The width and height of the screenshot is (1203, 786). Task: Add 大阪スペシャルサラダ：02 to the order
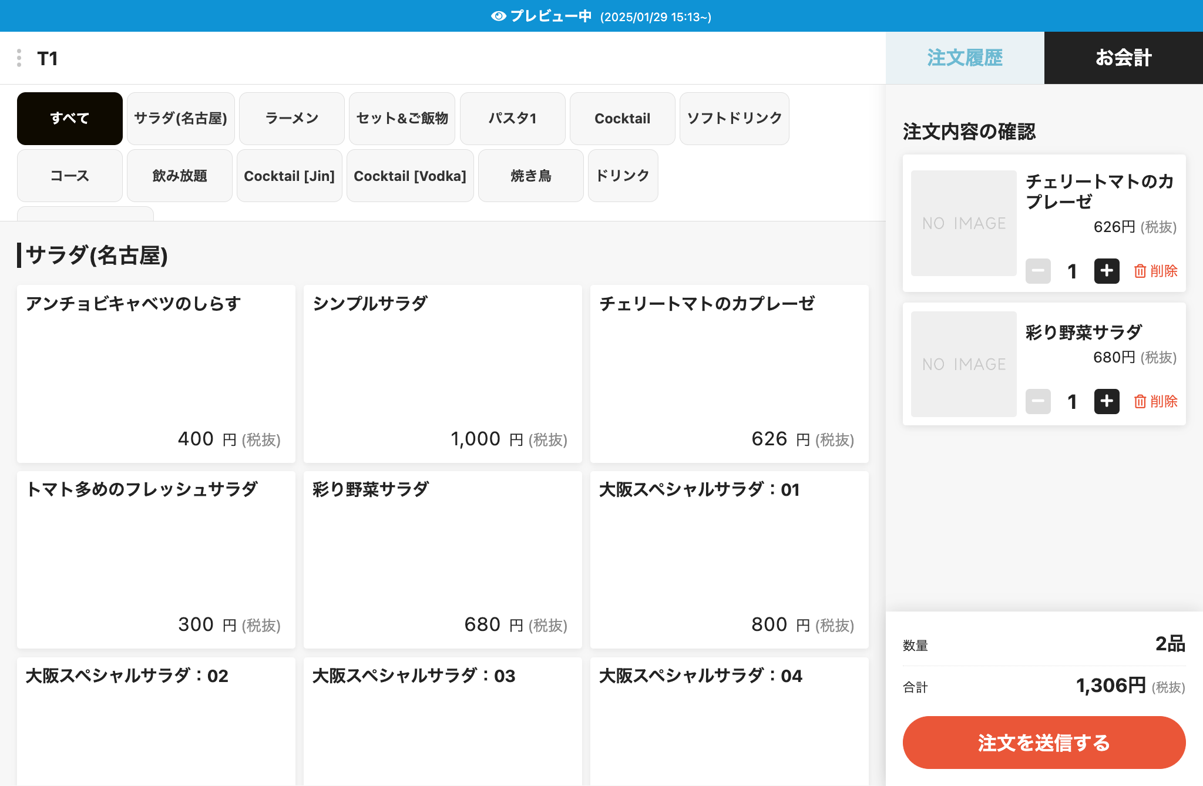pos(156,721)
